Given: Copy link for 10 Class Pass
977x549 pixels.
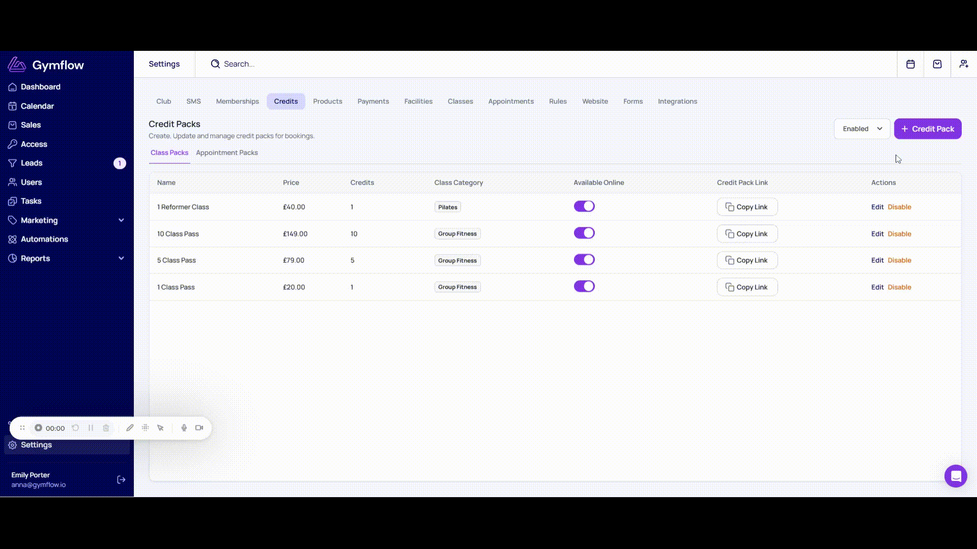Looking at the screenshot, I should point(747,234).
